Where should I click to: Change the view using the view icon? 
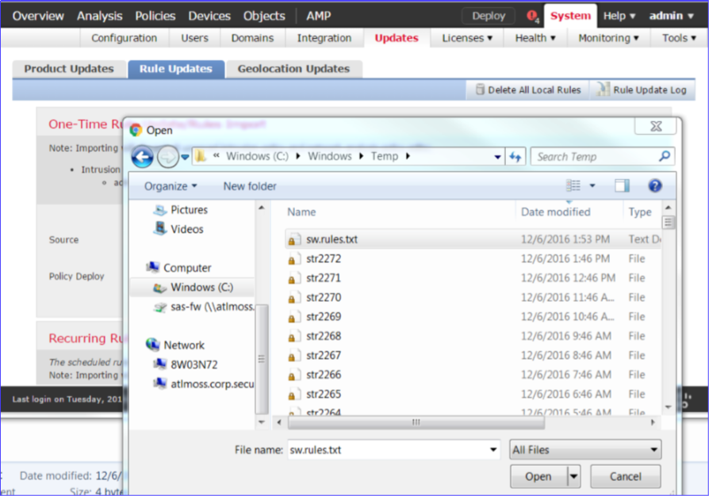573,185
